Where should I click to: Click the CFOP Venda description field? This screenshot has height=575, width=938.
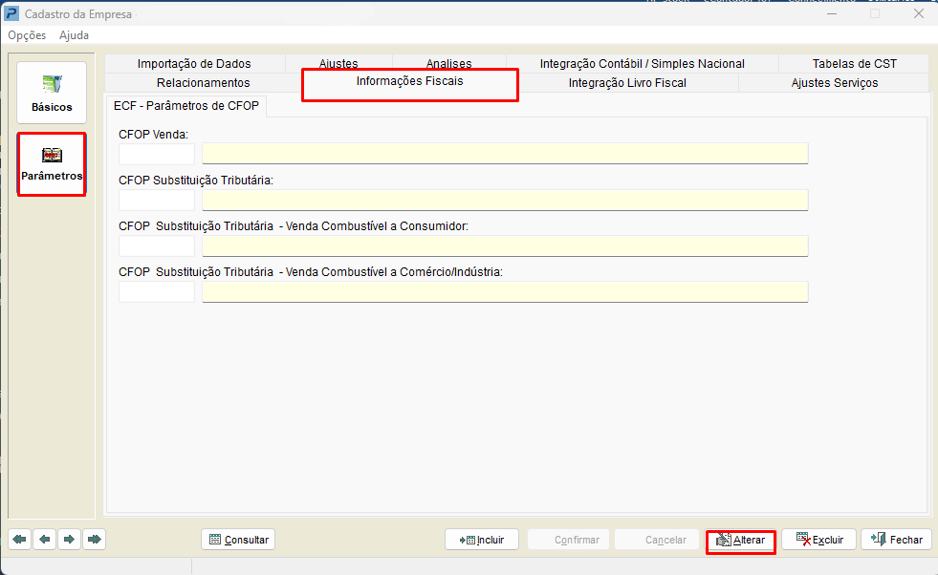coord(505,154)
